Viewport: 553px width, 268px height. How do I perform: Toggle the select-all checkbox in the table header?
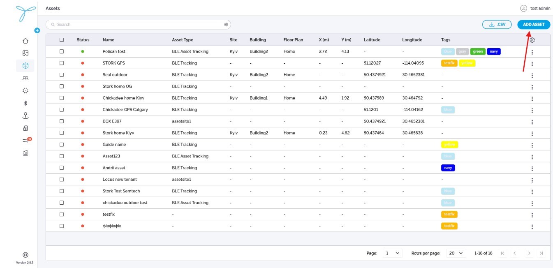click(62, 40)
